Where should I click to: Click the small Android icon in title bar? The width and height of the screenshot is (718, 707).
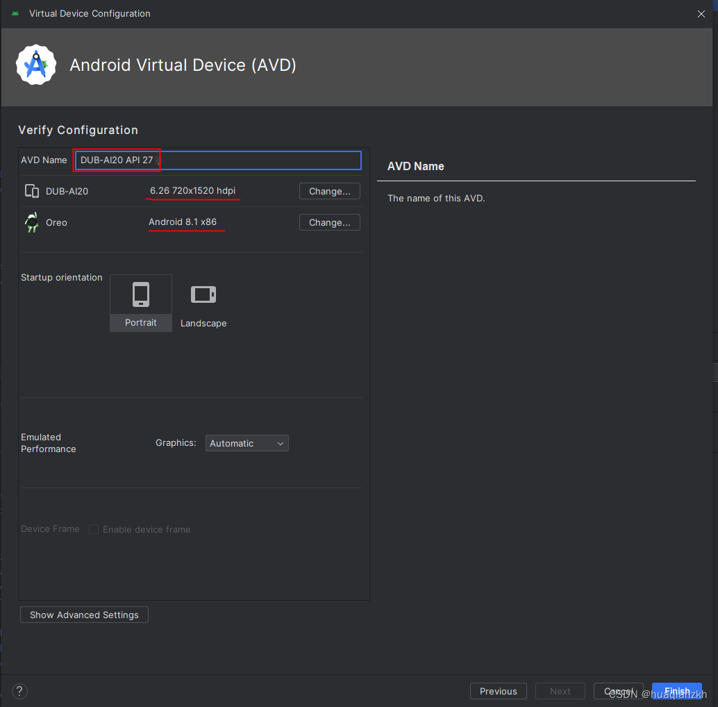tap(15, 14)
